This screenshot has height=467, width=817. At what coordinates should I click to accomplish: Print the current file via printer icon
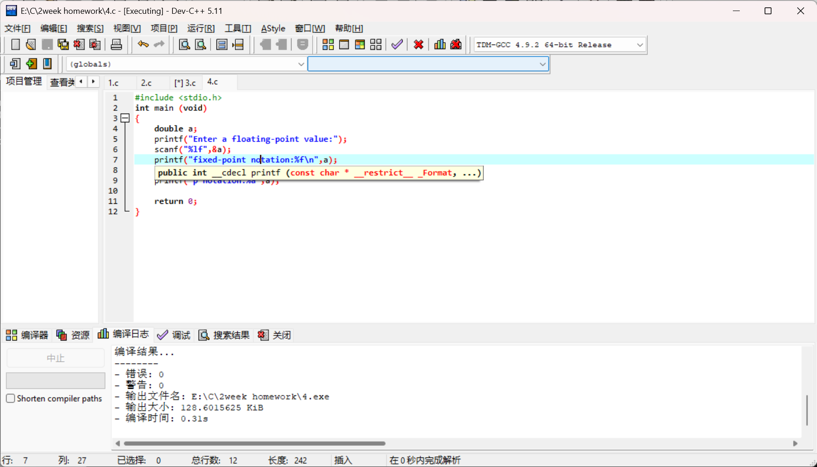pyautogui.click(x=117, y=45)
